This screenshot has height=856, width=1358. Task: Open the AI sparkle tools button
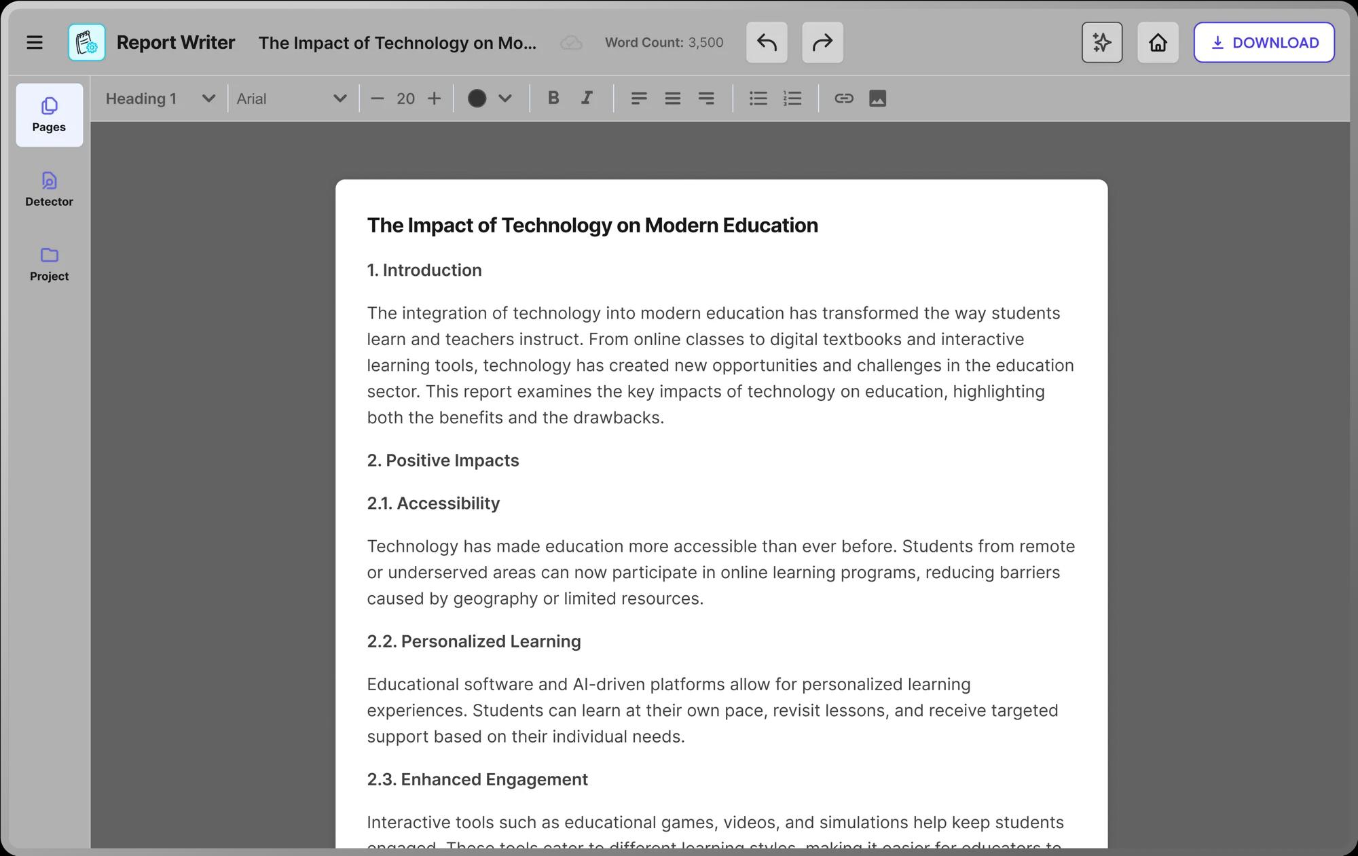[1101, 43]
